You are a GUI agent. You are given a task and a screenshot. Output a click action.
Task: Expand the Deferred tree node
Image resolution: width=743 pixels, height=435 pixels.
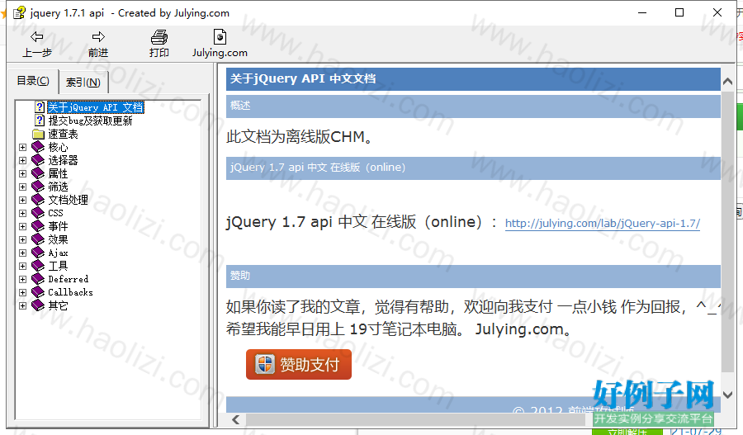[23, 280]
